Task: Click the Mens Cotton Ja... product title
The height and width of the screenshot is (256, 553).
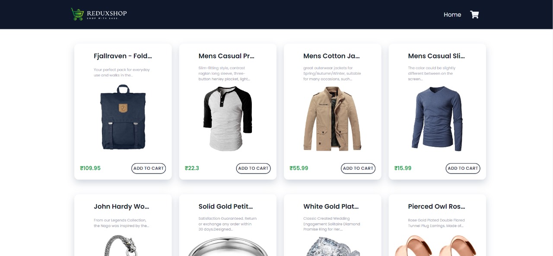Action: tap(331, 56)
